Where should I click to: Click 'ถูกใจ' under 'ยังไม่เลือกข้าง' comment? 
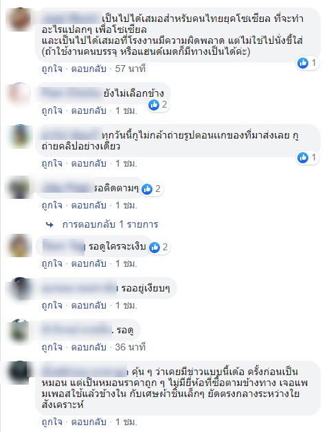point(52,111)
